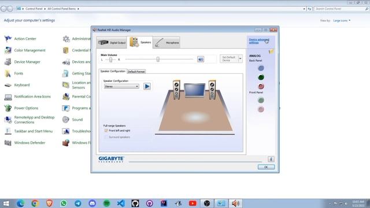Open the address bar history dropdown
Screen dimensions: 370x208
click(x=304, y=9)
